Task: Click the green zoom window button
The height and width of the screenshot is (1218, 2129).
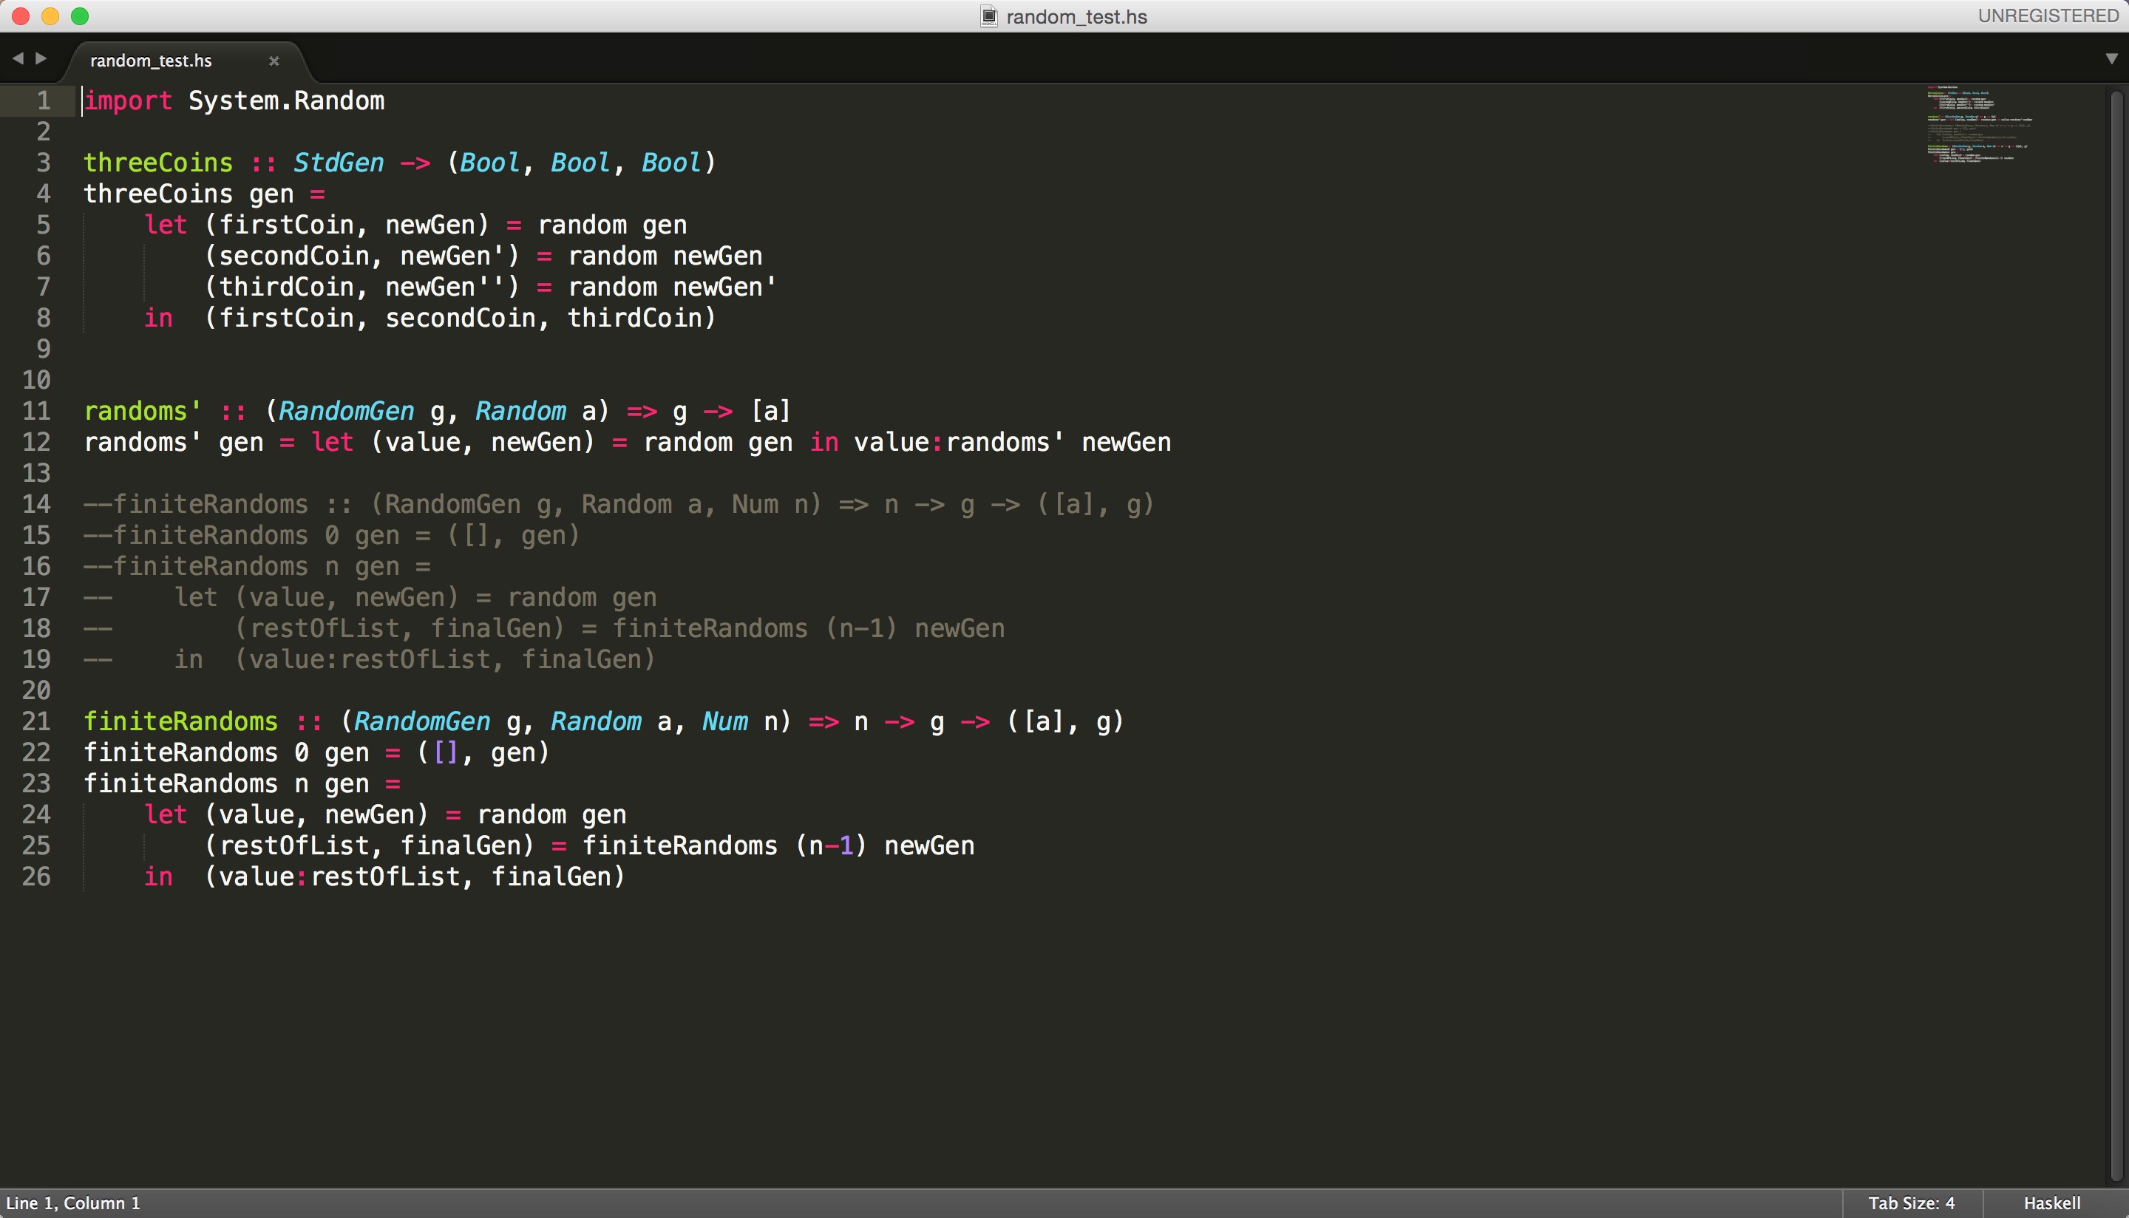Action: click(81, 16)
